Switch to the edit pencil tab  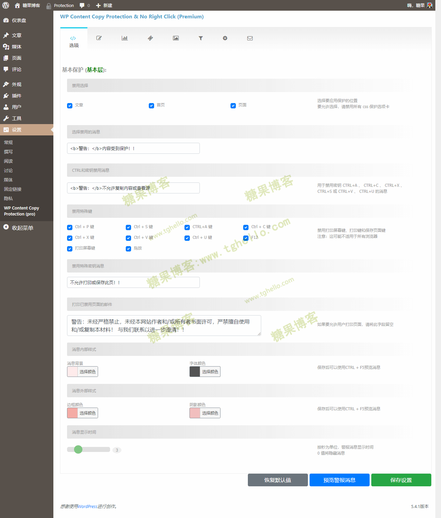(x=99, y=38)
